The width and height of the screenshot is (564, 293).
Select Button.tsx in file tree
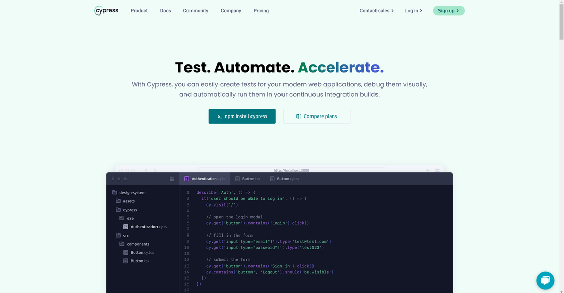(x=136, y=261)
